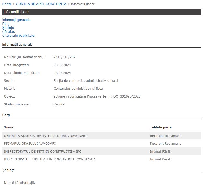Select PRIMARUL ORASULUI NAVODARI row
210x188 pixels.
coord(30,143)
